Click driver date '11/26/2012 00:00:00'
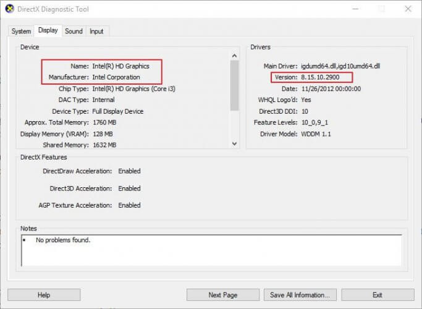This screenshot has width=422, height=309. tap(331, 89)
